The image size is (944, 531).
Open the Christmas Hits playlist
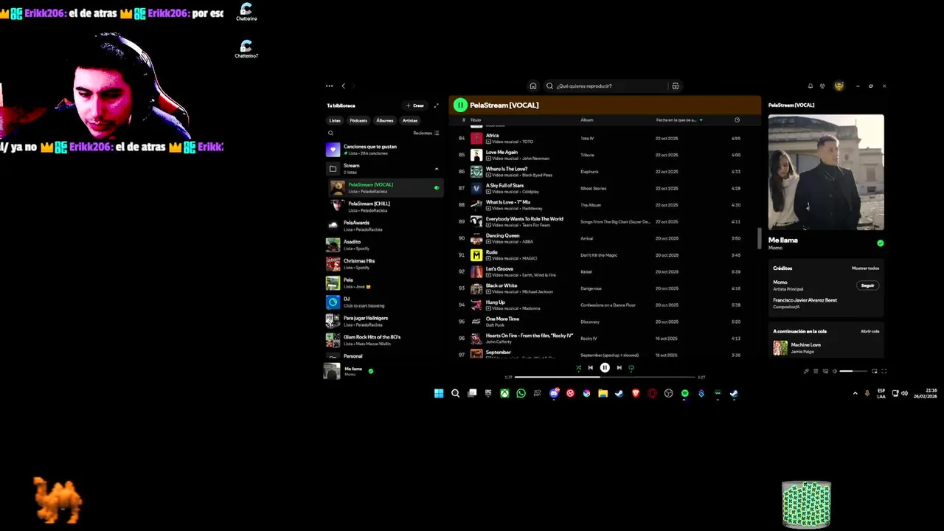(383, 263)
